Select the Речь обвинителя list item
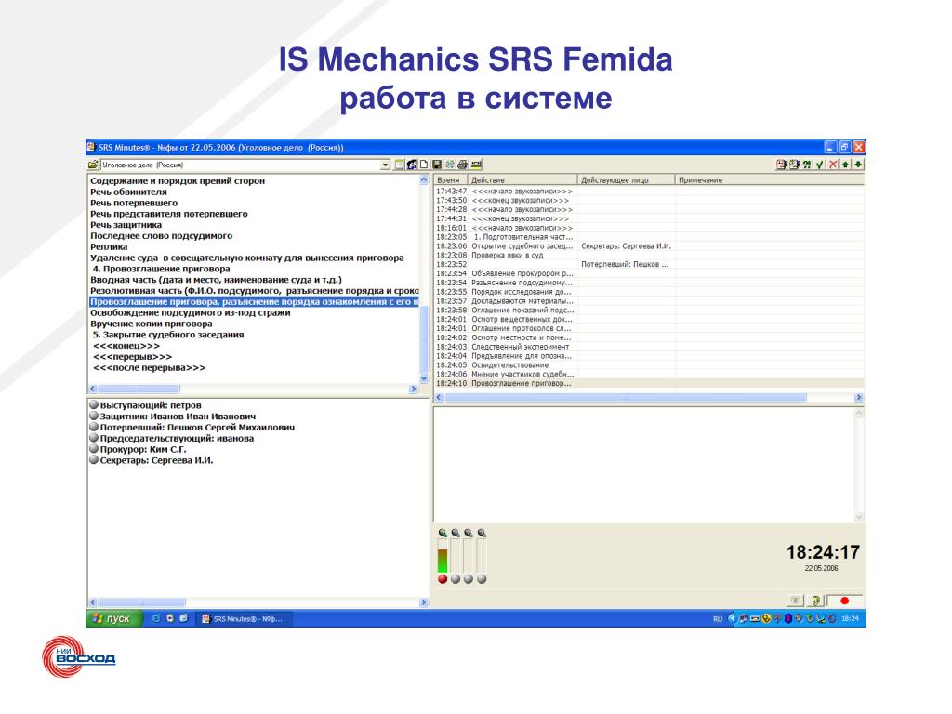952x714 pixels. (x=128, y=192)
